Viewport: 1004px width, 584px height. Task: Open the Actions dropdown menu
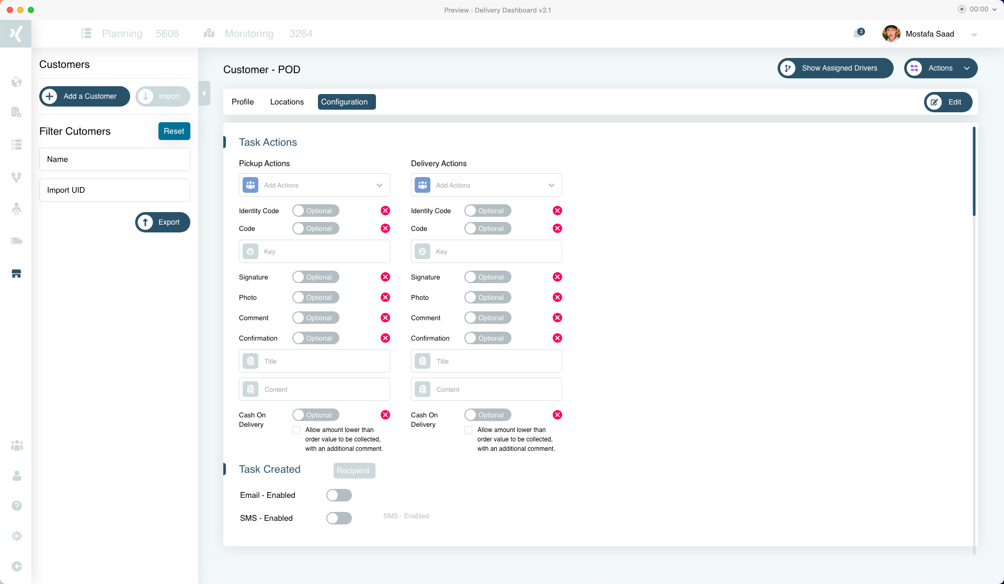click(x=940, y=68)
